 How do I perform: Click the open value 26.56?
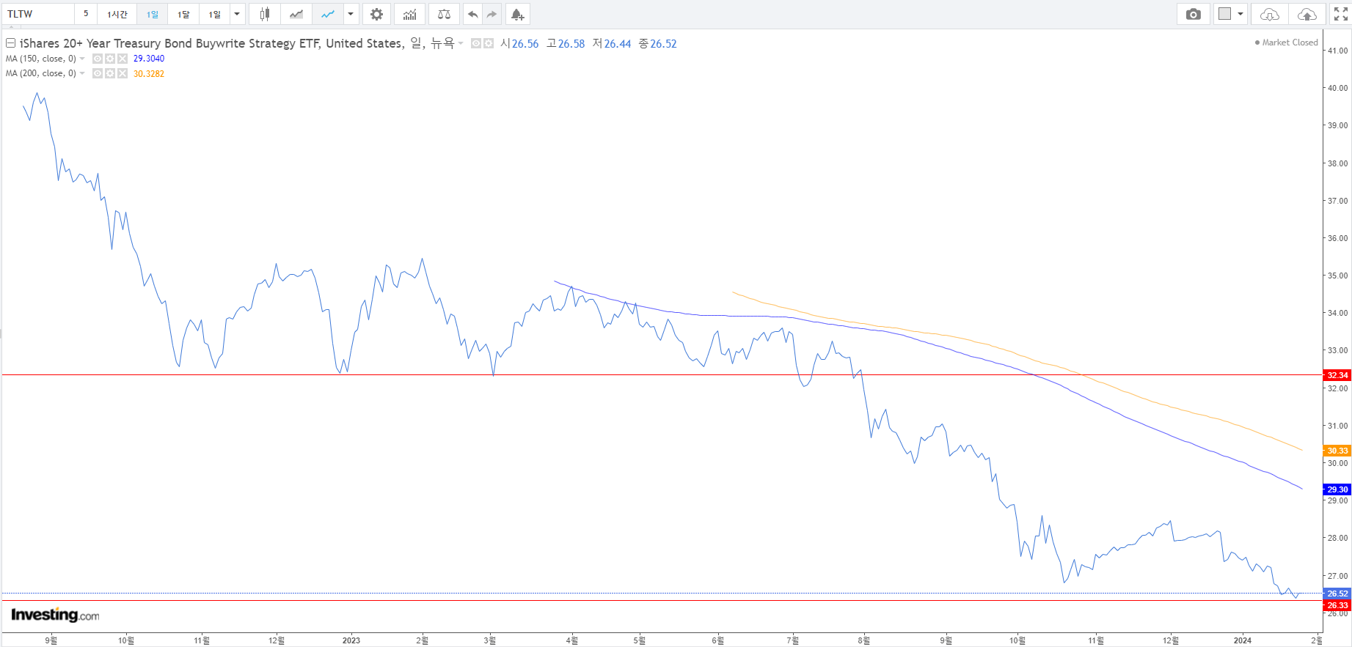click(x=525, y=44)
